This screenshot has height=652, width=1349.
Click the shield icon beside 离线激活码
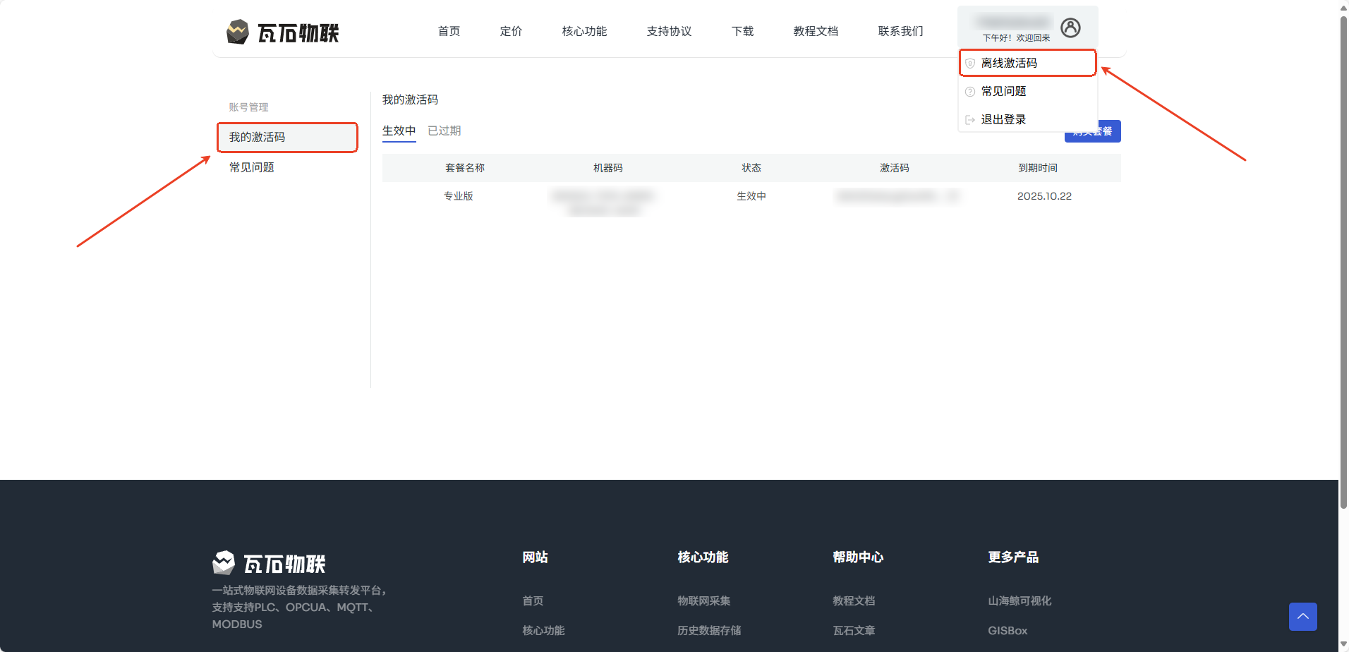(x=970, y=64)
